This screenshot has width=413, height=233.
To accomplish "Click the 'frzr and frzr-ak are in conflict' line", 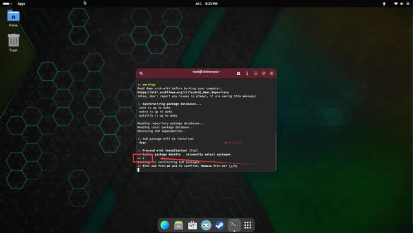I will pyautogui.click(x=187, y=166).
